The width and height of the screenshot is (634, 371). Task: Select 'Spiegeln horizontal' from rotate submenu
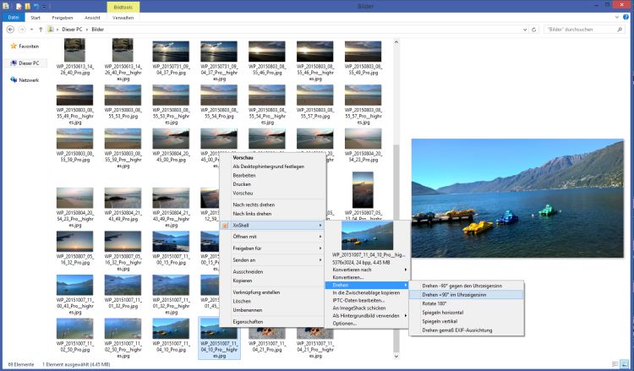444,312
